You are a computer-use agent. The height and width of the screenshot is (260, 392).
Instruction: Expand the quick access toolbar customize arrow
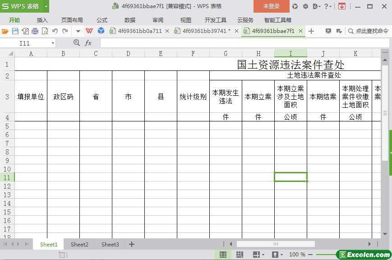pyautogui.click(x=78, y=31)
